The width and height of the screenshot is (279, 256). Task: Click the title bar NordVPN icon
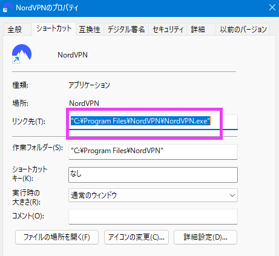click(x=7, y=7)
